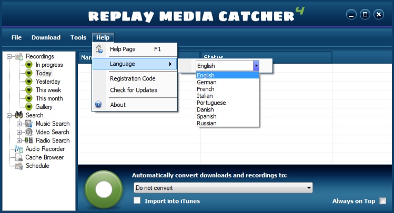Collapse the Search tree node
The image size is (394, 213).
[9, 115]
